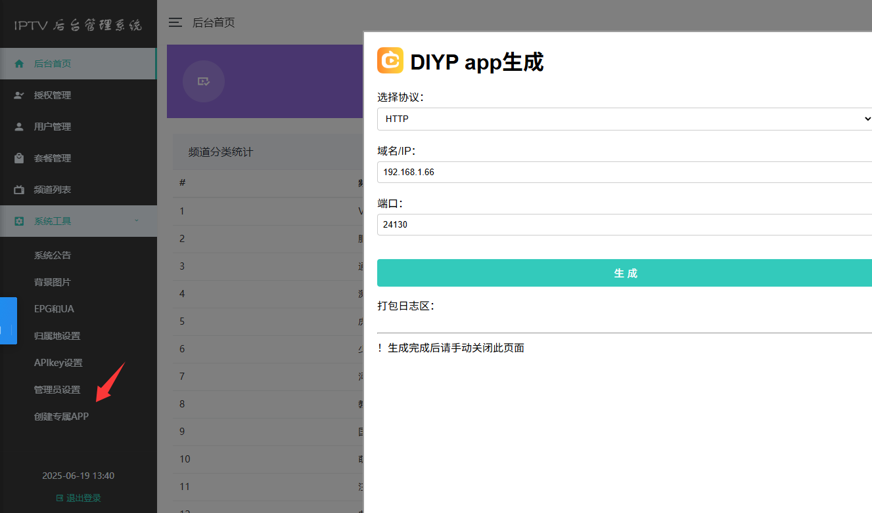Click the IPTV 后台管理系统 title
This screenshot has width=872, height=513.
click(x=78, y=26)
